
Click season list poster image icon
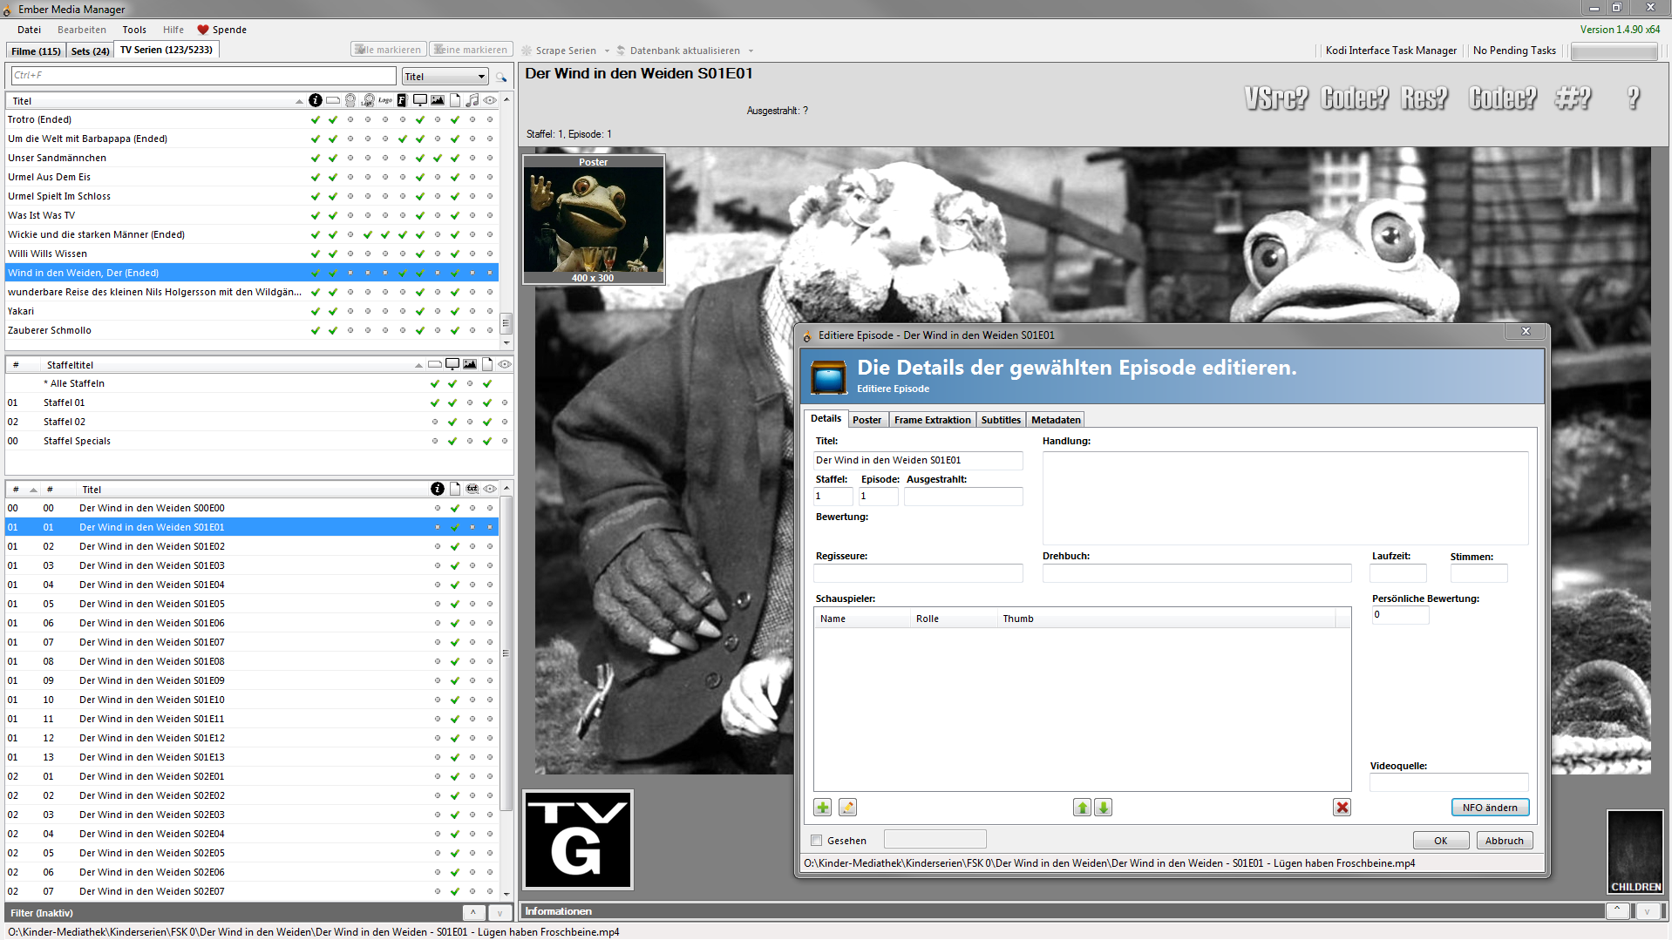[470, 364]
